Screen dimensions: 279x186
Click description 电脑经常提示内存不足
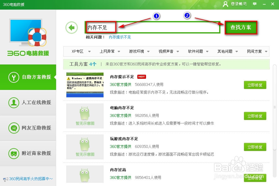pyautogui.click(x=159, y=92)
